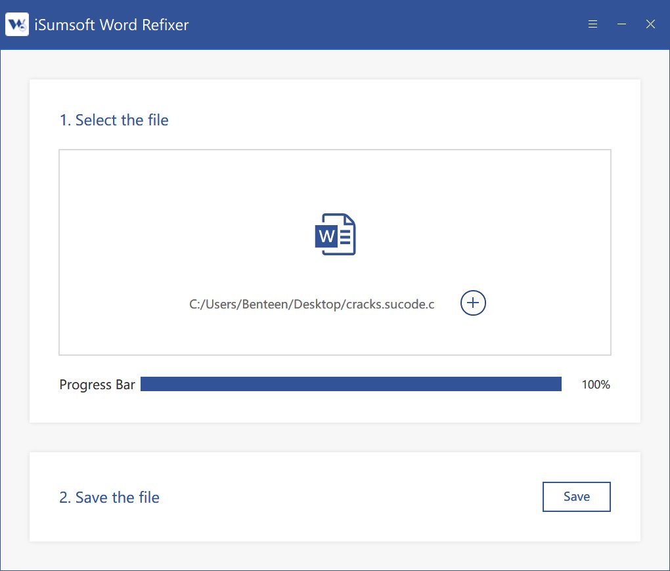Click the "1. Select the file" heading

114,120
